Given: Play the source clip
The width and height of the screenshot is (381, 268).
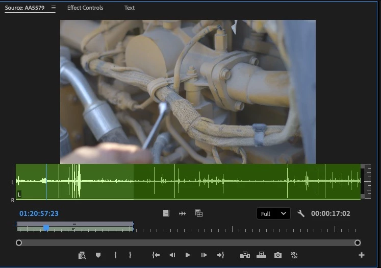Looking at the screenshot, I should (x=188, y=255).
